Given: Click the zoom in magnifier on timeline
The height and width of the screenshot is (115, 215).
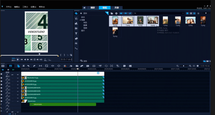Looking at the screenshot, I should tap(190, 66).
